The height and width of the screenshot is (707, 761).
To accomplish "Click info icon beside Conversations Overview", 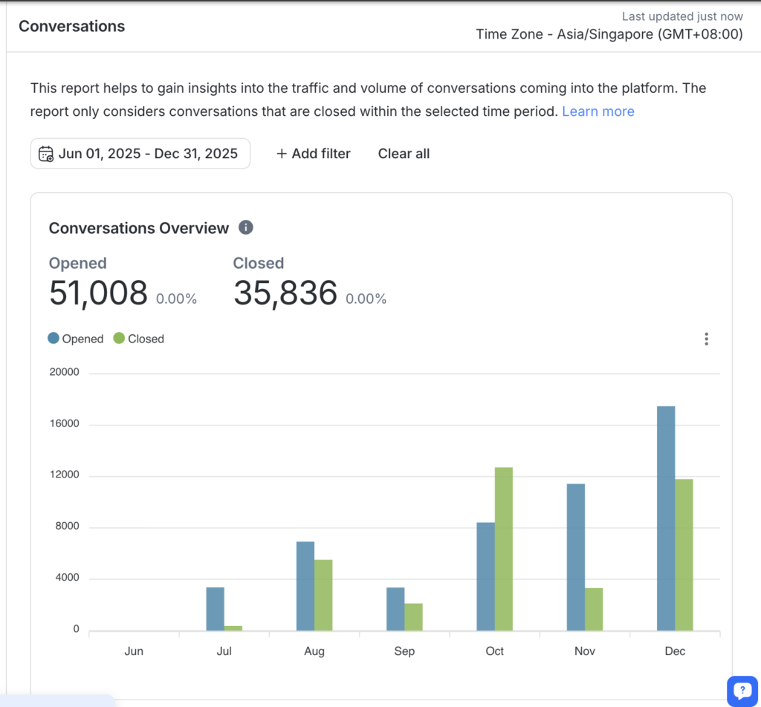I will [x=246, y=227].
